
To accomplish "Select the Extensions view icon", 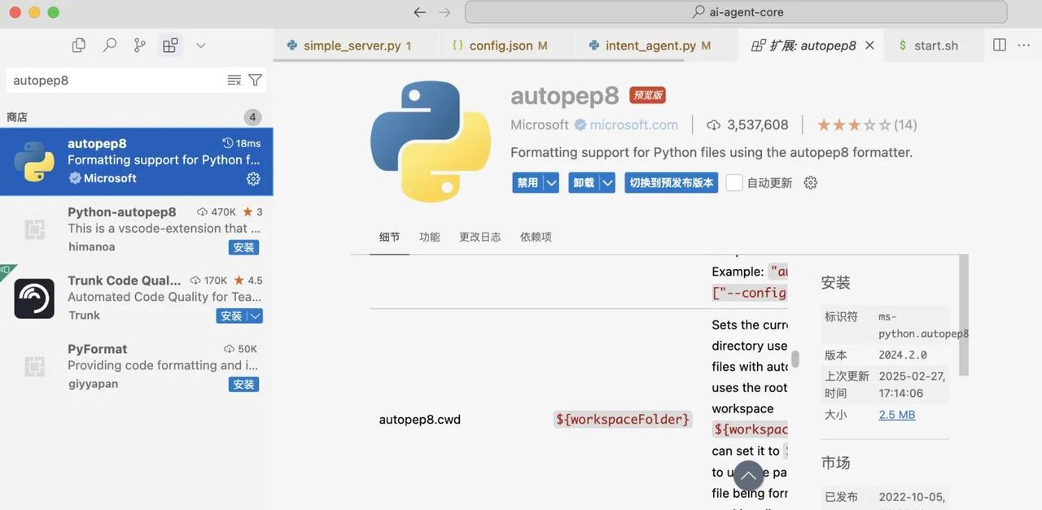I will 169,45.
